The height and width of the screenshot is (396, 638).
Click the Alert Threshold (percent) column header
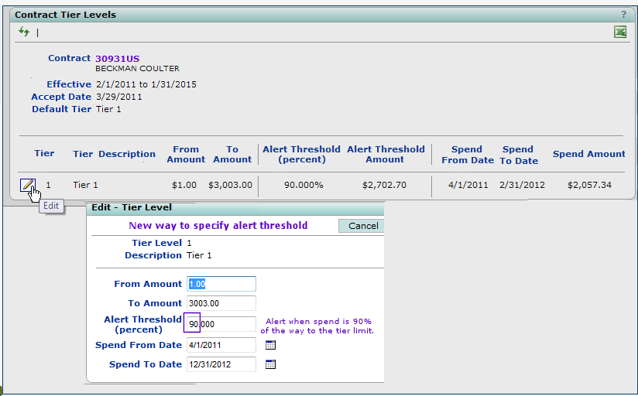tap(301, 154)
